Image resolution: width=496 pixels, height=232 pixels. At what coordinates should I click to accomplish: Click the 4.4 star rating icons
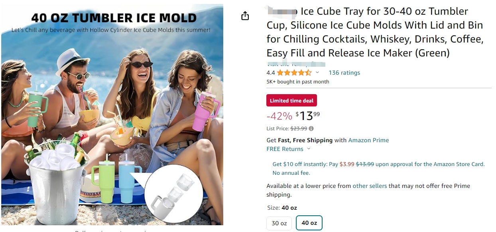294,73
